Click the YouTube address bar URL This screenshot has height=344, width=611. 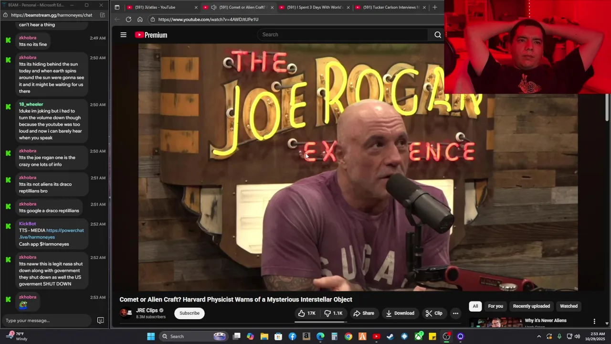pos(208,20)
